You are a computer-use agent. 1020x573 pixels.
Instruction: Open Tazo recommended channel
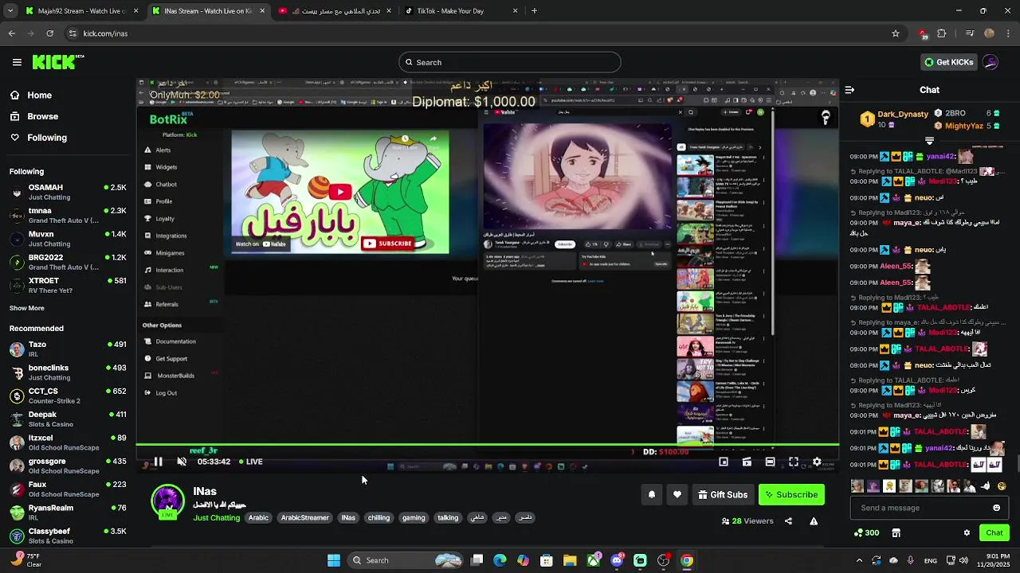pos(68,349)
